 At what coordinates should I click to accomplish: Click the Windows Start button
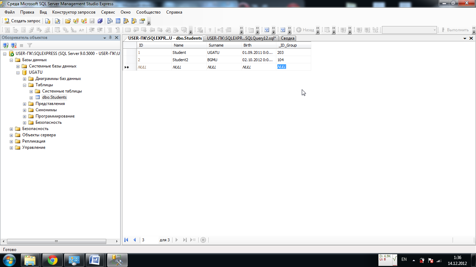pos(9,260)
